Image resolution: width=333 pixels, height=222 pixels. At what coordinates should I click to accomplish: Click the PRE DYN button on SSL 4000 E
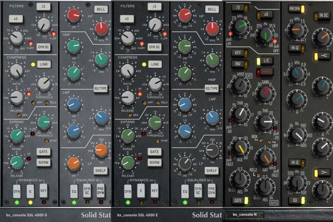[211, 191]
